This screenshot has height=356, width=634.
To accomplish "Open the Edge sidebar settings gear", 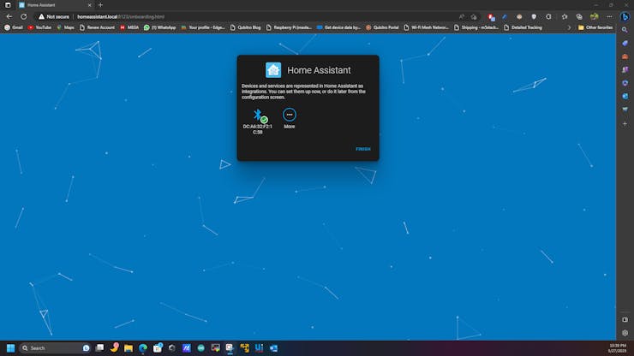I will [625, 334].
